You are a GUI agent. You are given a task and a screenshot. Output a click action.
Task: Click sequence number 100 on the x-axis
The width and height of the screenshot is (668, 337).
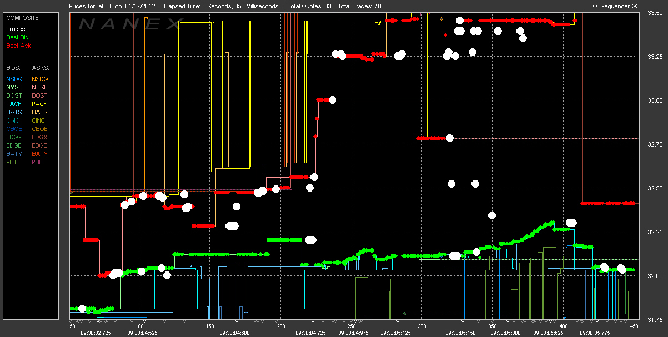(140, 326)
